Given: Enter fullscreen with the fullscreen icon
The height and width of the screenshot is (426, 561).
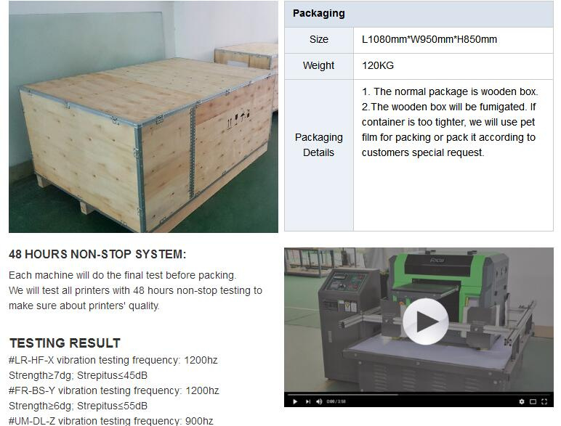Looking at the screenshot, I should 544,401.
